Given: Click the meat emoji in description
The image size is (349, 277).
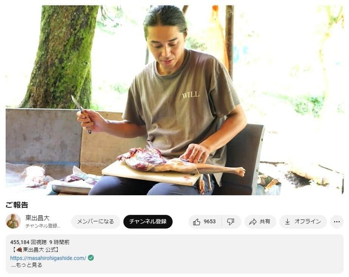Looking at the screenshot, I should pyautogui.click(x=19, y=250).
